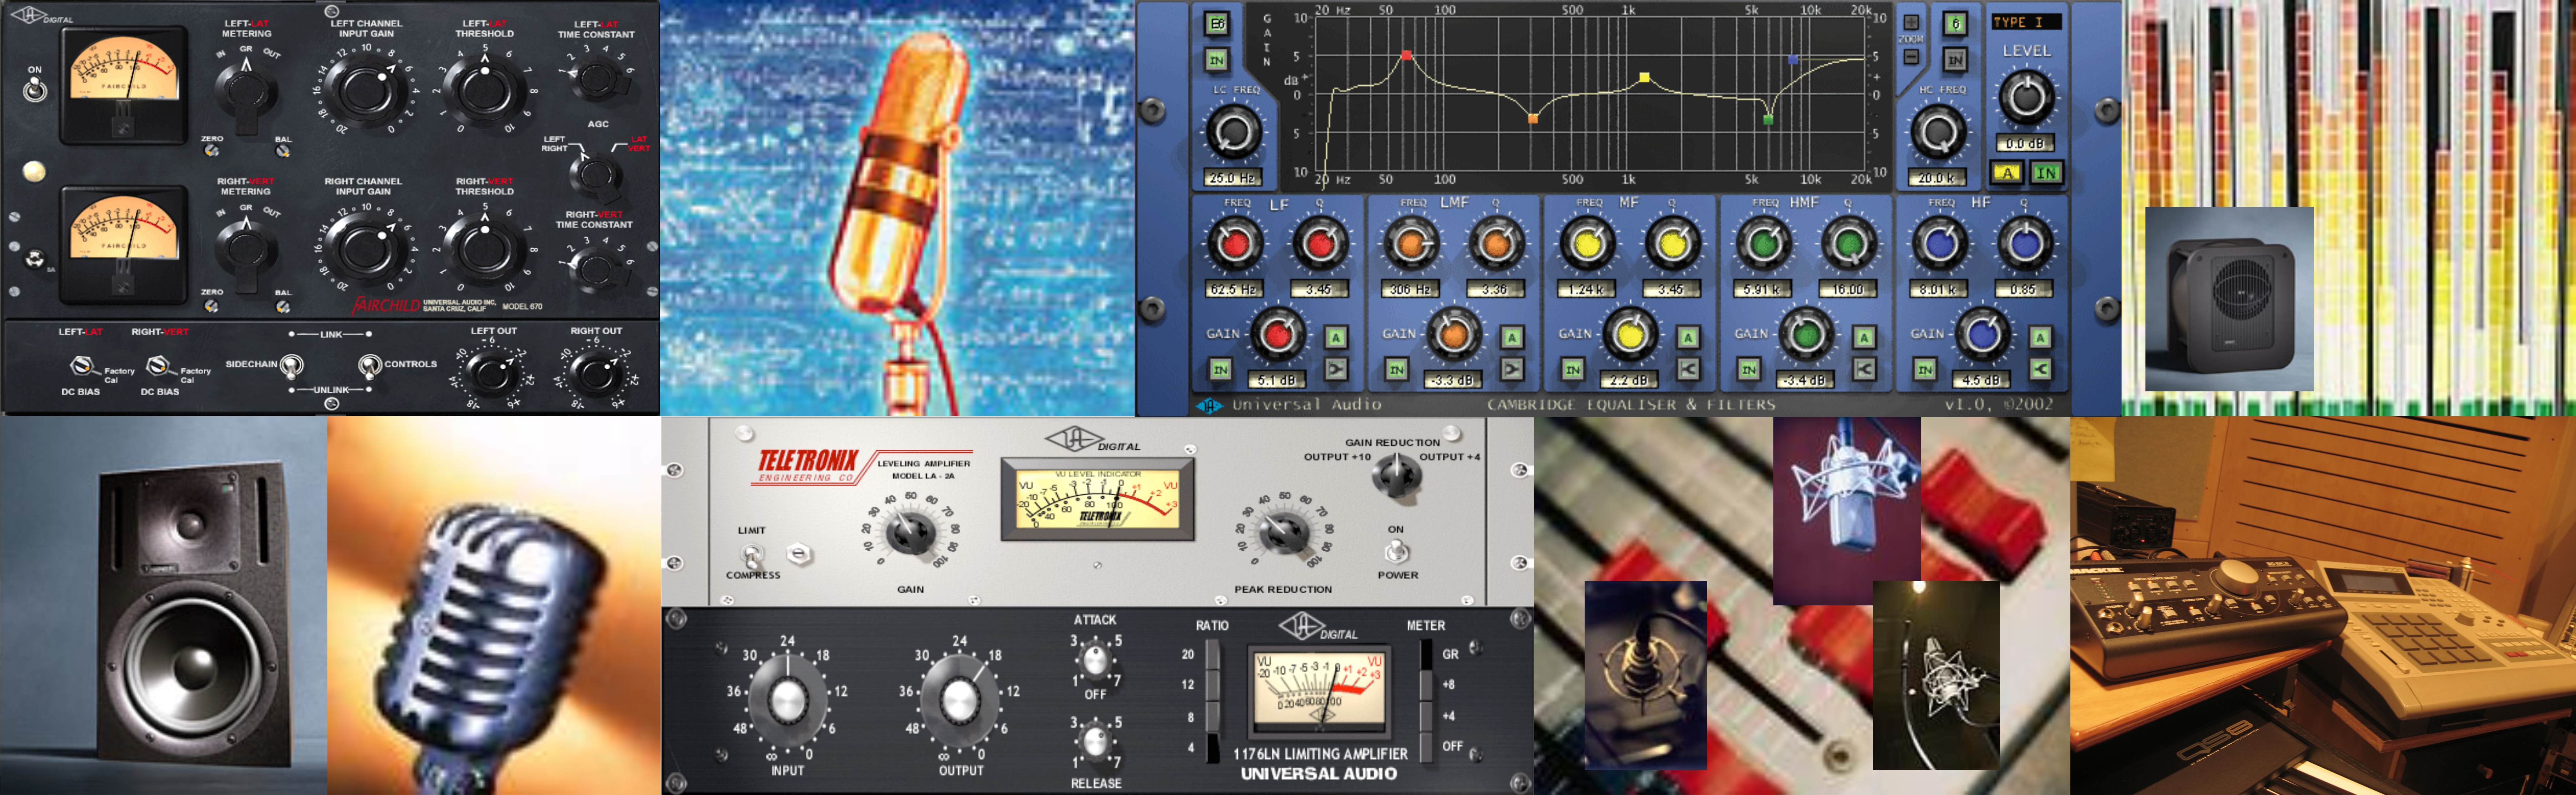Click the Cambridge EQ LC FREQ knob
2576x795 pixels.
(1234, 132)
